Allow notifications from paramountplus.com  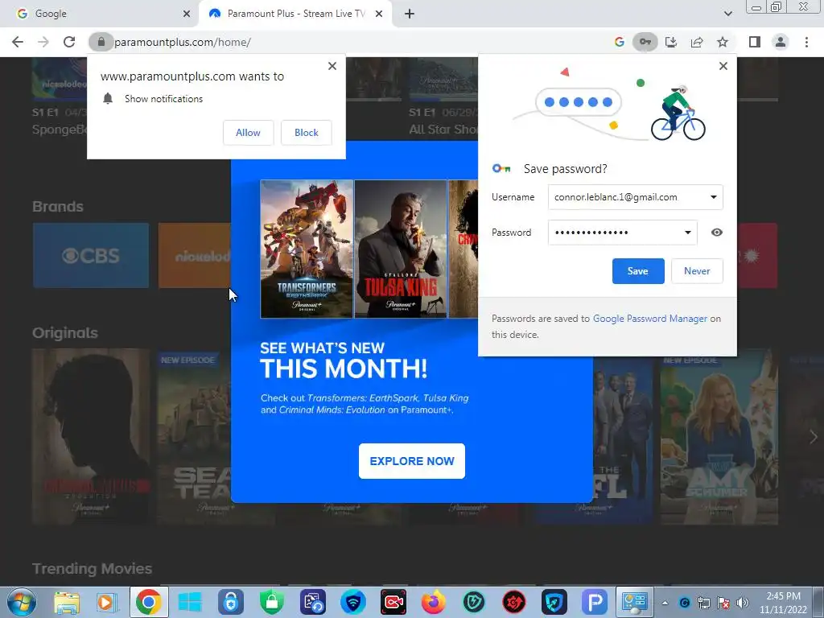(x=248, y=133)
